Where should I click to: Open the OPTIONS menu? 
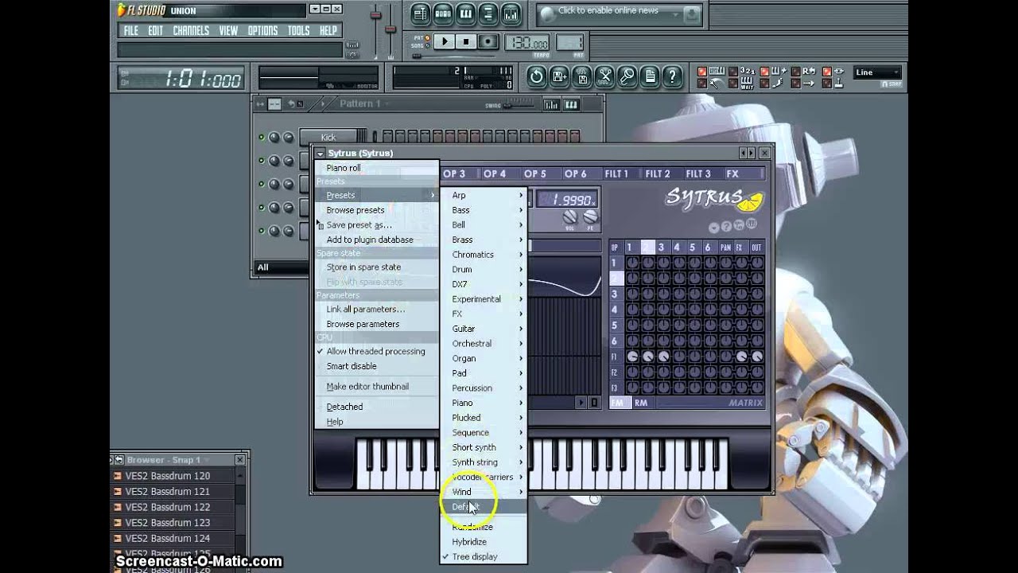(x=262, y=31)
